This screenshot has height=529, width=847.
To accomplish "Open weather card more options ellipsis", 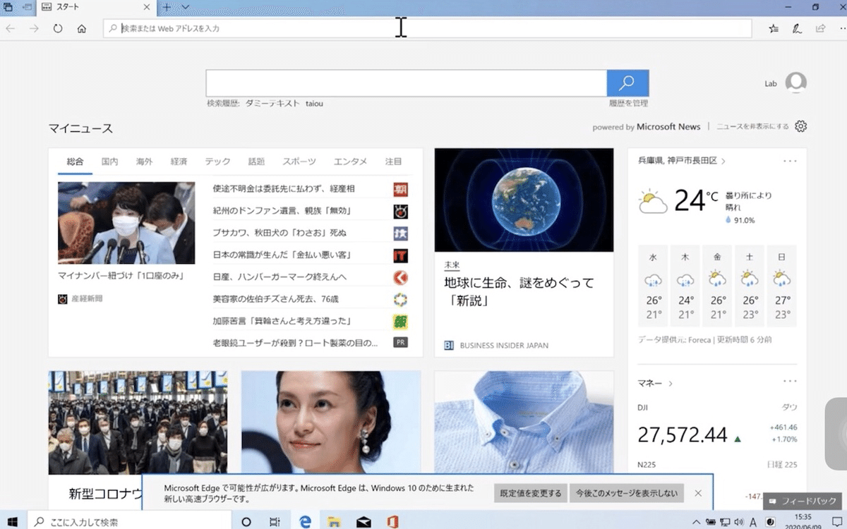I will coord(790,160).
